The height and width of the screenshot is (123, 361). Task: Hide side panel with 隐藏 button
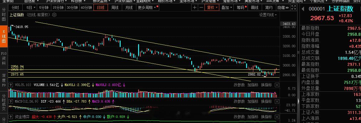tap(283, 8)
